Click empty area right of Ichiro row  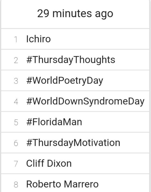pyautogui.click(x=100, y=39)
